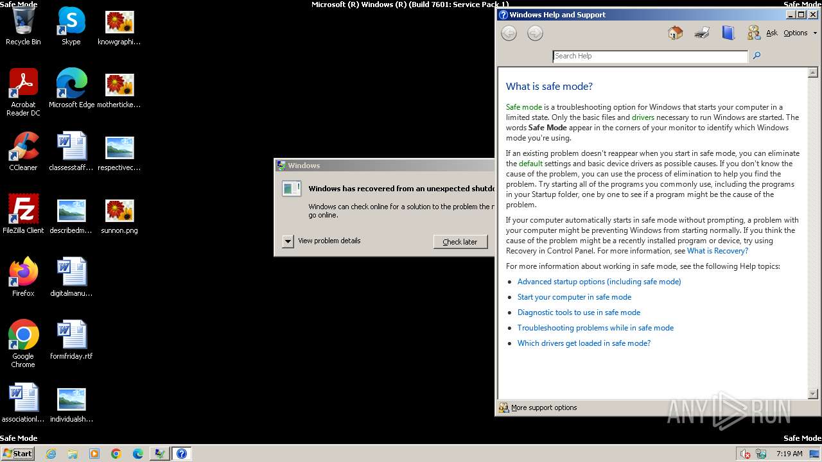Open the green 'default' glossary link
Image resolution: width=822 pixels, height=462 pixels.
530,164
